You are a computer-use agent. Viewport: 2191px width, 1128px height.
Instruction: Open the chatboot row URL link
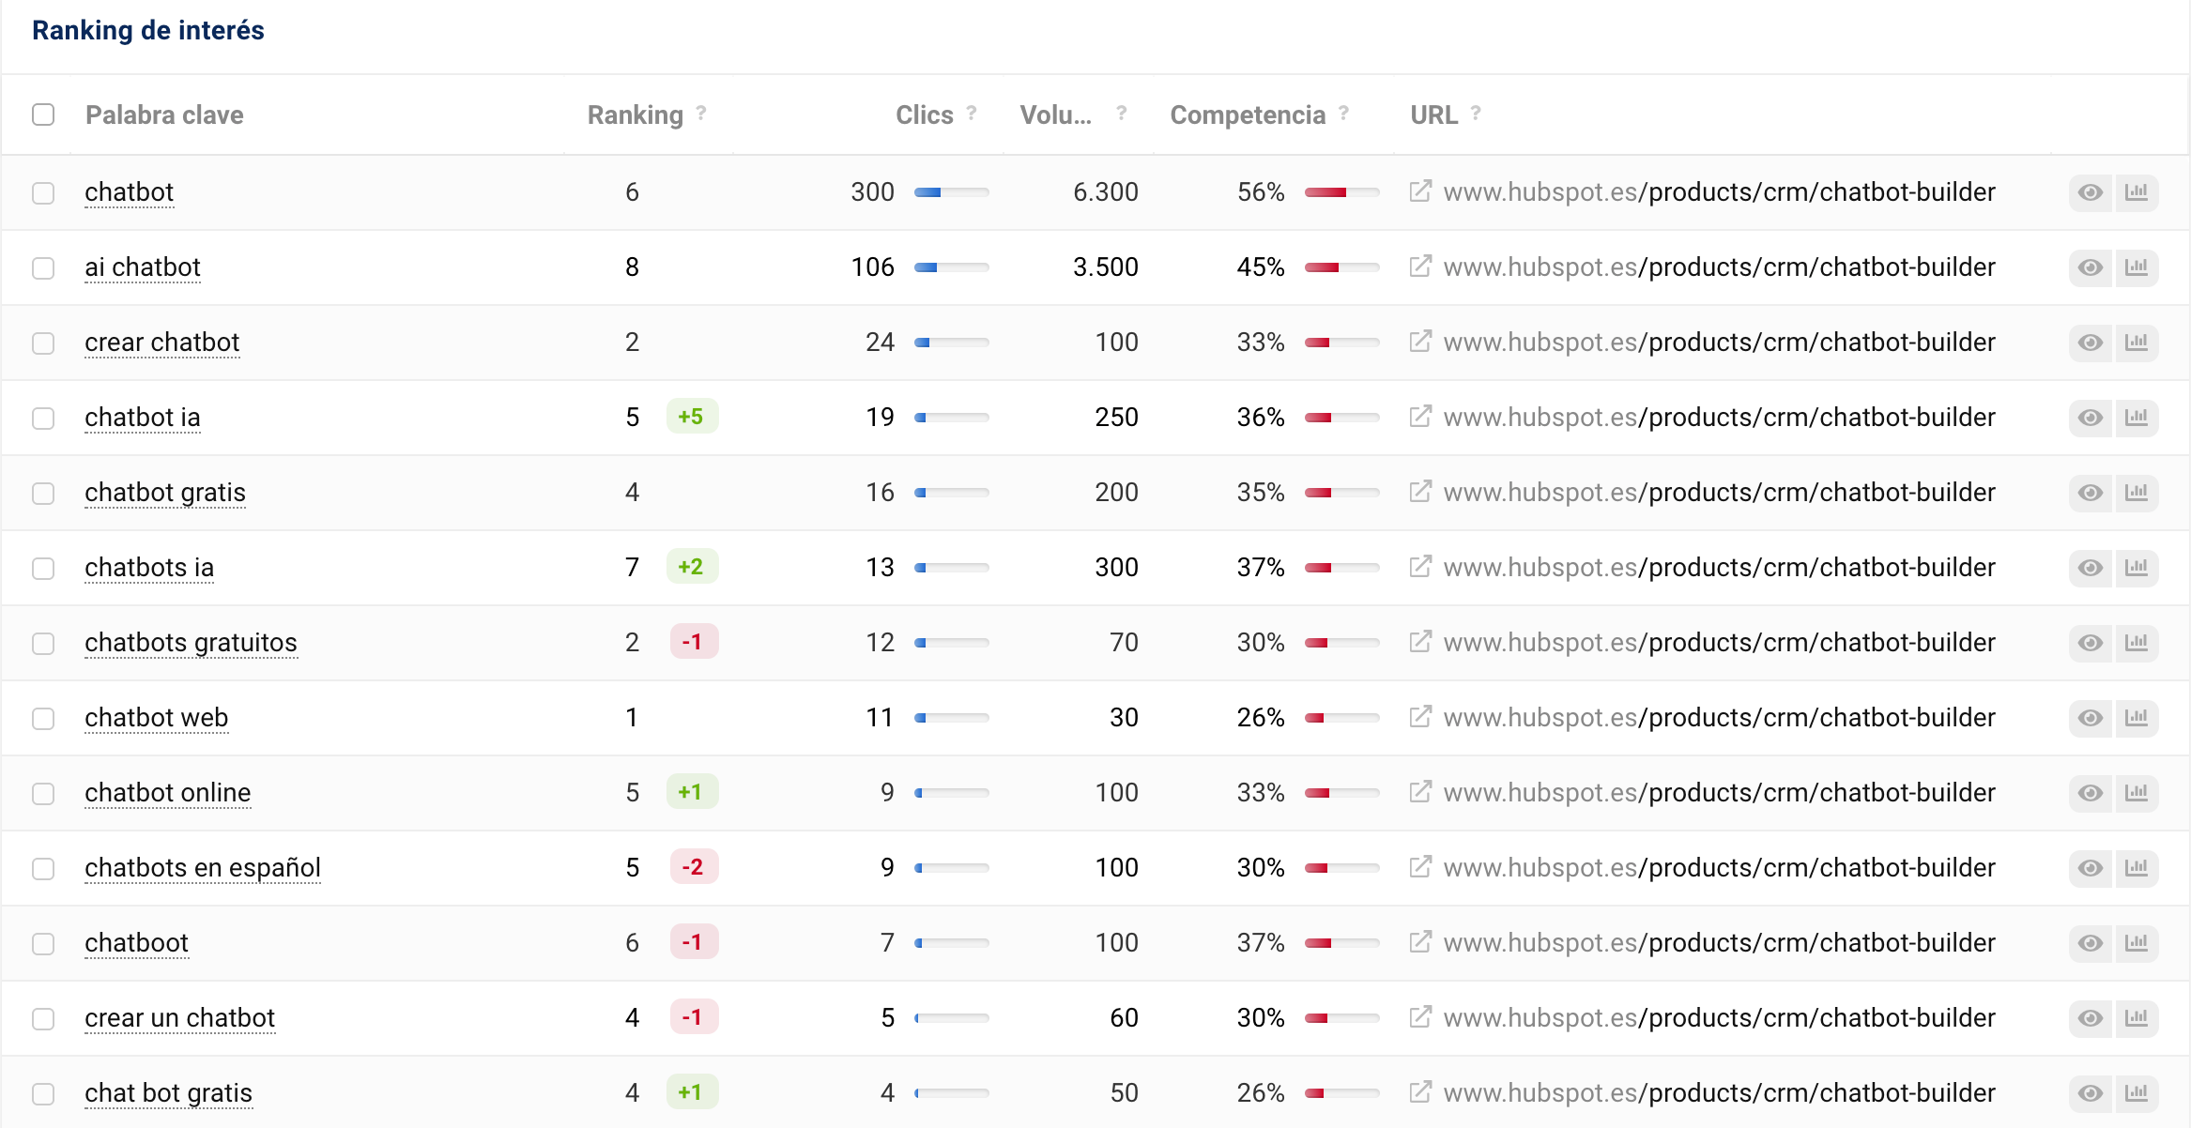coord(1718,943)
